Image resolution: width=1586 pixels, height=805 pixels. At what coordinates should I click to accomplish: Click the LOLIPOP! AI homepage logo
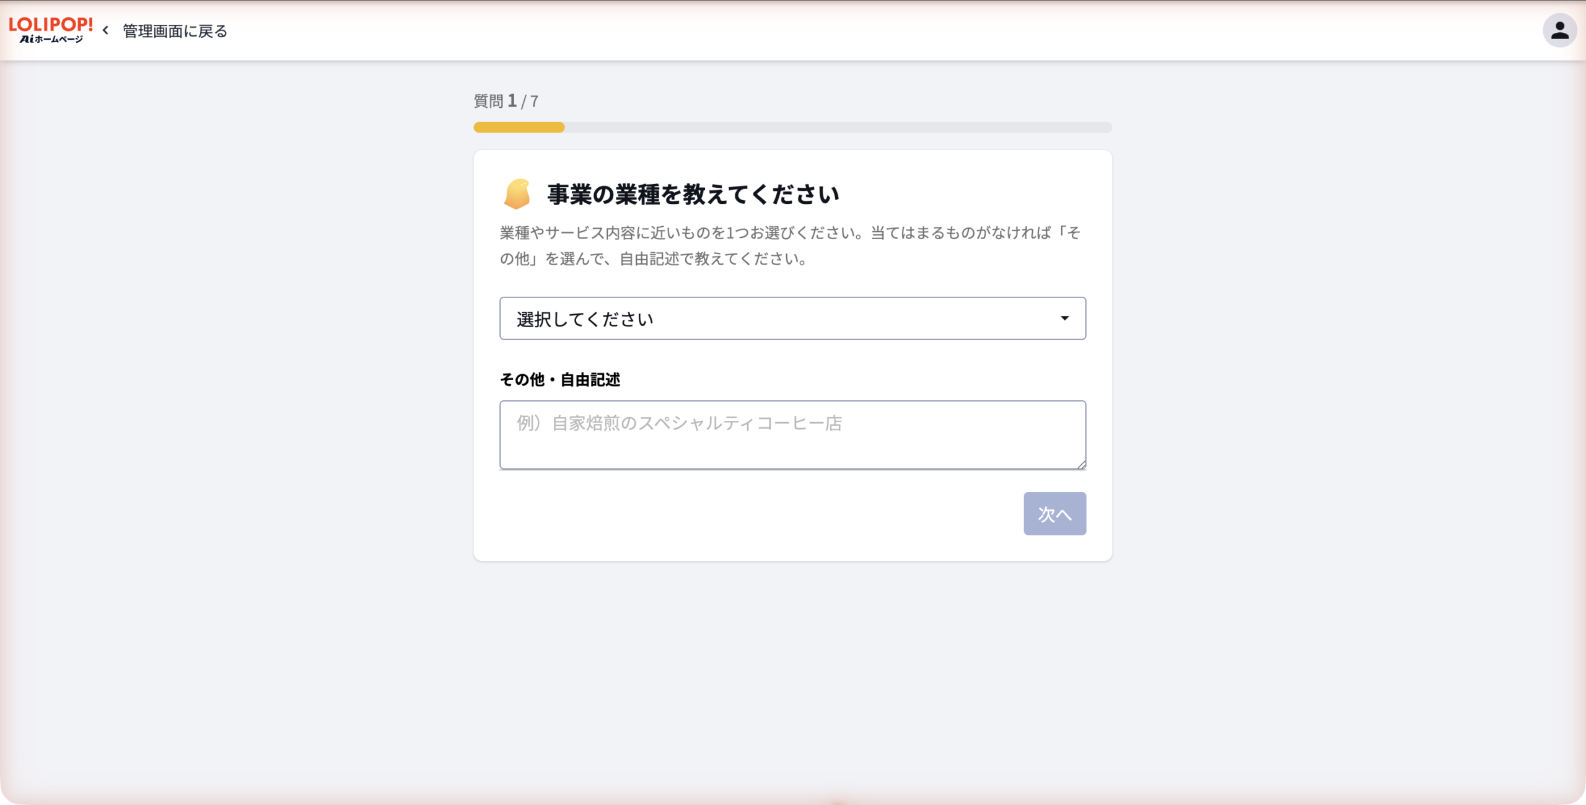coord(51,30)
